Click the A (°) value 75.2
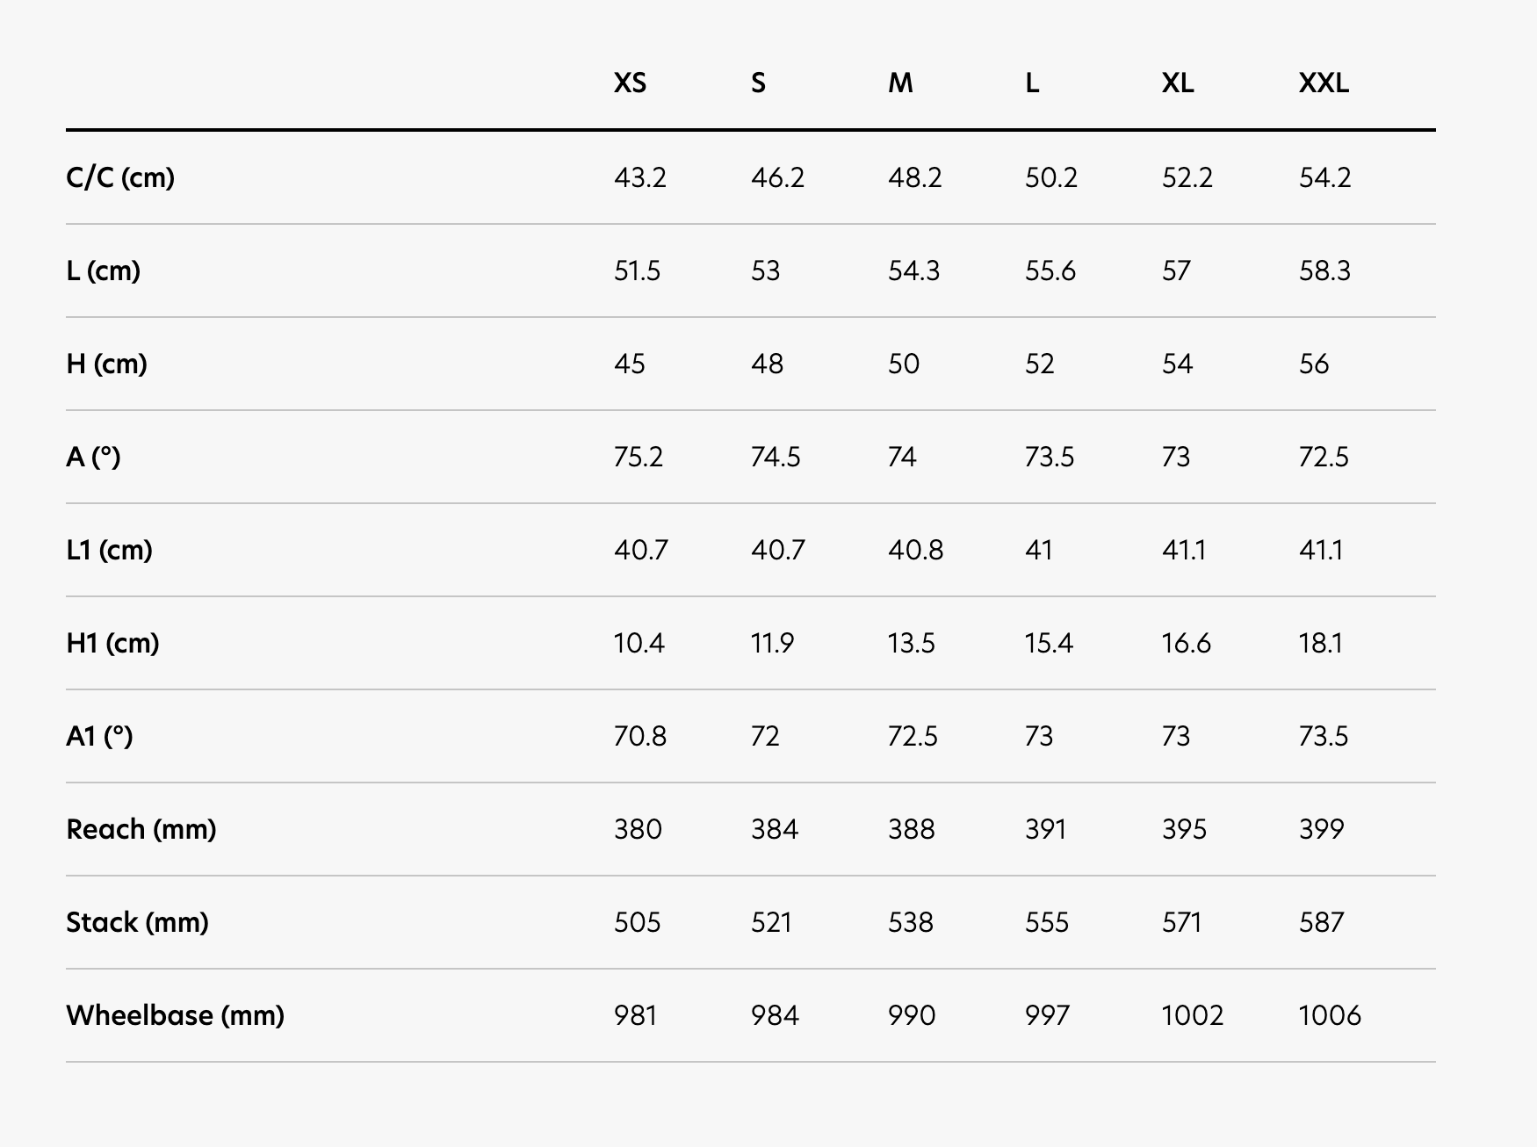The image size is (1537, 1147). (639, 457)
